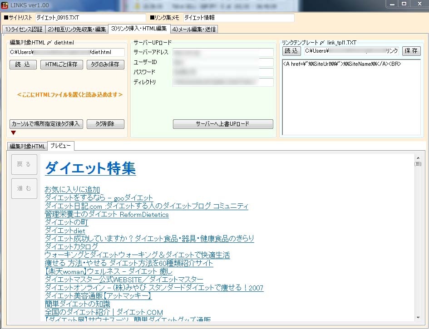The height and width of the screenshot is (329, 429).
Task: Open ダイエットオンライン (株)みやび link
Action: point(154,288)
